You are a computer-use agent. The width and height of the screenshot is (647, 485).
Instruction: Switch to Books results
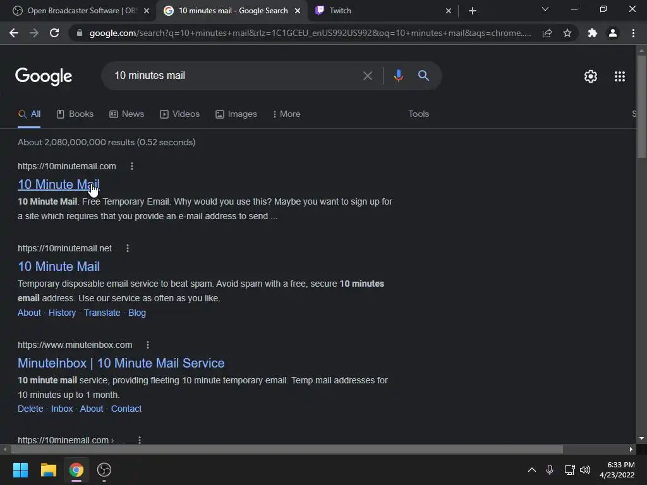tap(75, 114)
